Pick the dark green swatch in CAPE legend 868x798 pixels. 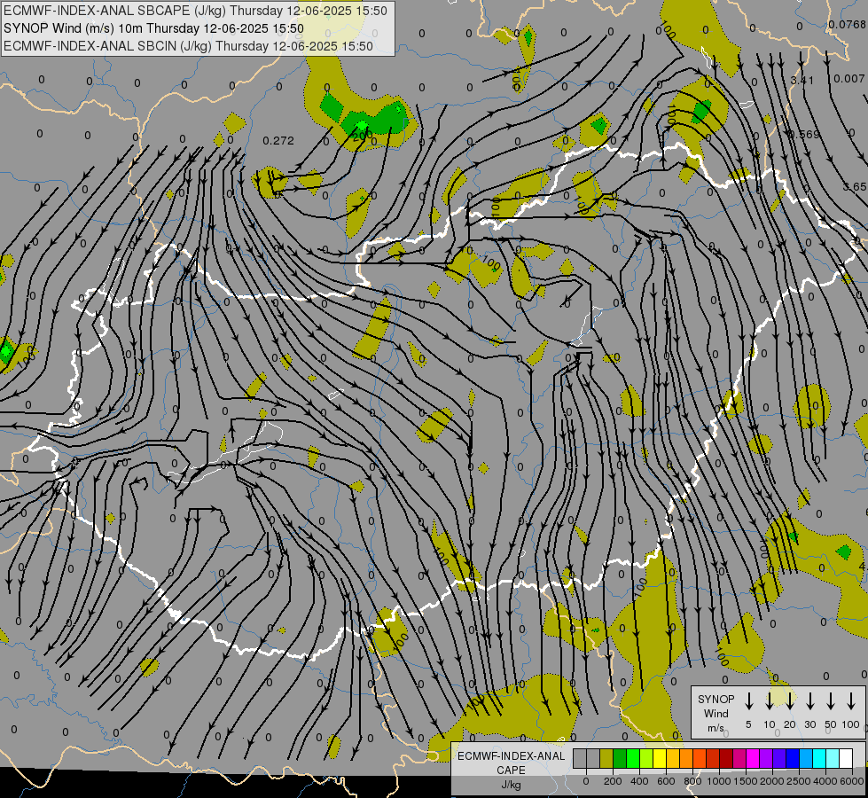click(x=620, y=758)
